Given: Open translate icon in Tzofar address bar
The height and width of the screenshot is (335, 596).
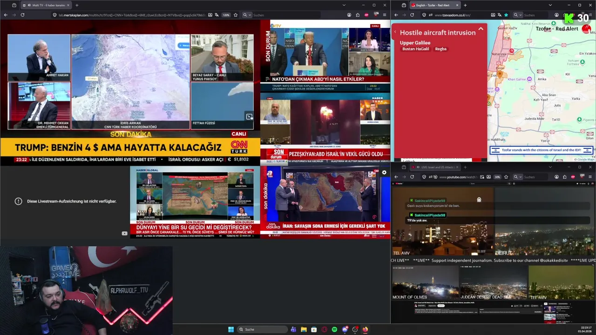Looking at the screenshot, I should click(500, 15).
